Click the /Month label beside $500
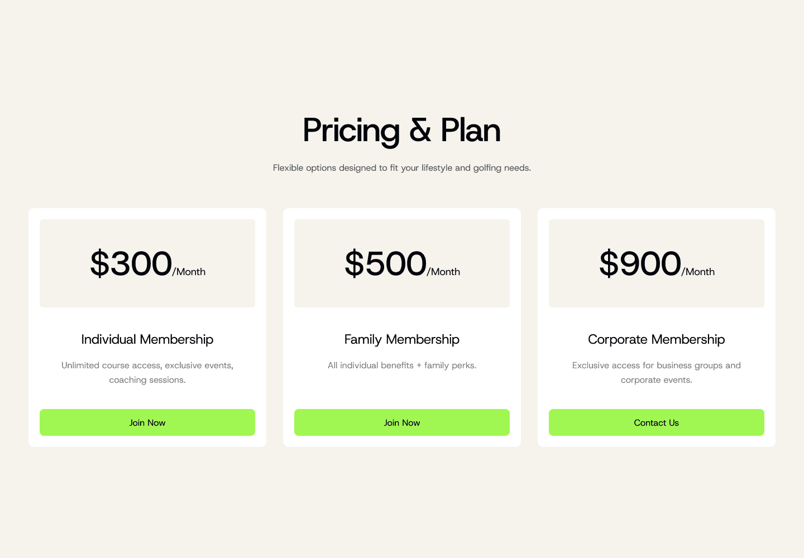Viewport: 804px width, 558px height. pyautogui.click(x=443, y=272)
